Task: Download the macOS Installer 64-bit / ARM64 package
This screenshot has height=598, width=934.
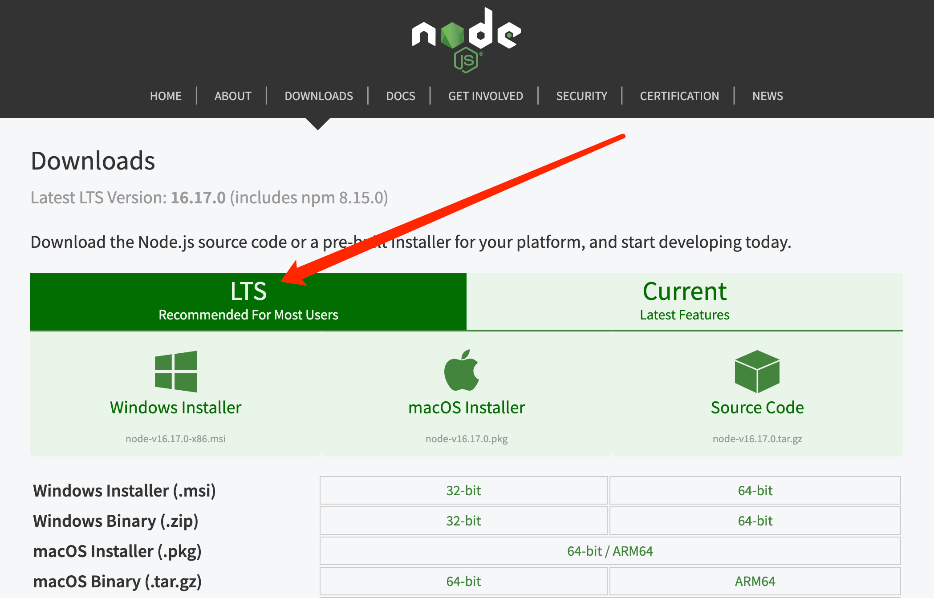Action: tap(610, 551)
